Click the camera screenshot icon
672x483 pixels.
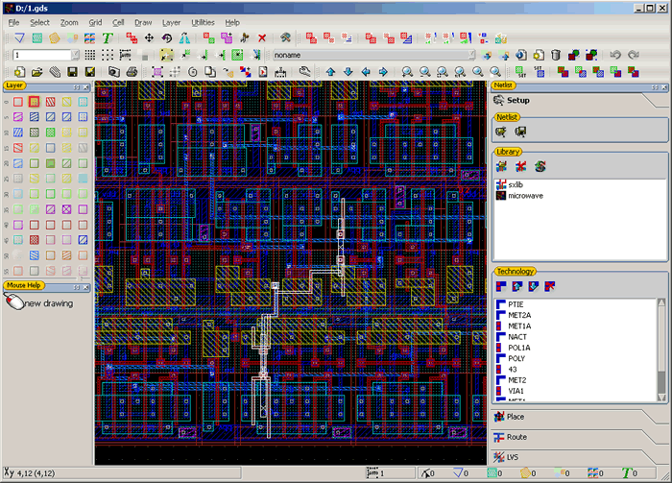point(113,72)
